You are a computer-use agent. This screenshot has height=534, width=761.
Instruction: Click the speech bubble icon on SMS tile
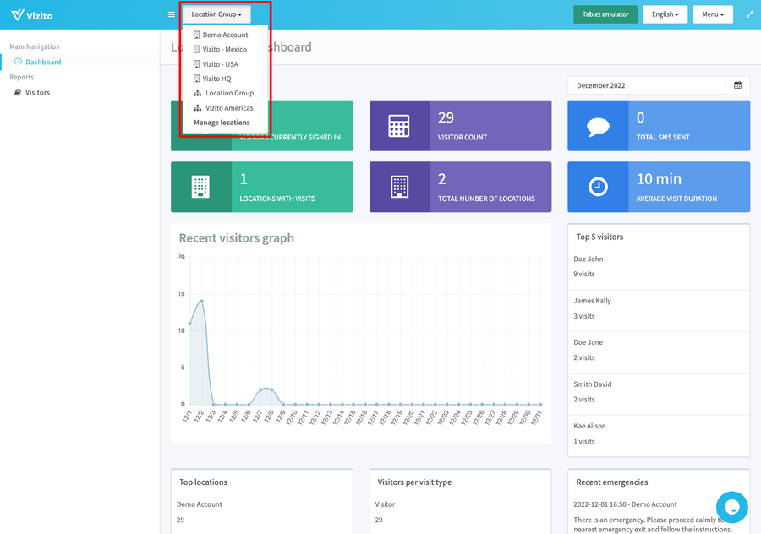598,126
